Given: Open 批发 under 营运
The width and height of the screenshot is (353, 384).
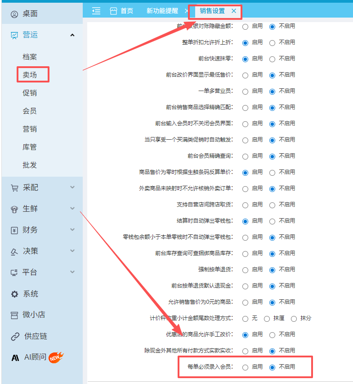Looking at the screenshot, I should pos(30,165).
